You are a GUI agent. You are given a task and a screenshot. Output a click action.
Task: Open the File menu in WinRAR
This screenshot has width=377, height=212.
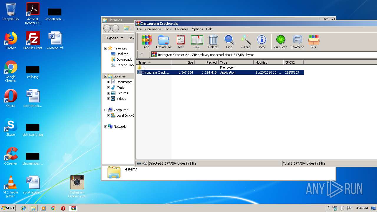pyautogui.click(x=140, y=29)
